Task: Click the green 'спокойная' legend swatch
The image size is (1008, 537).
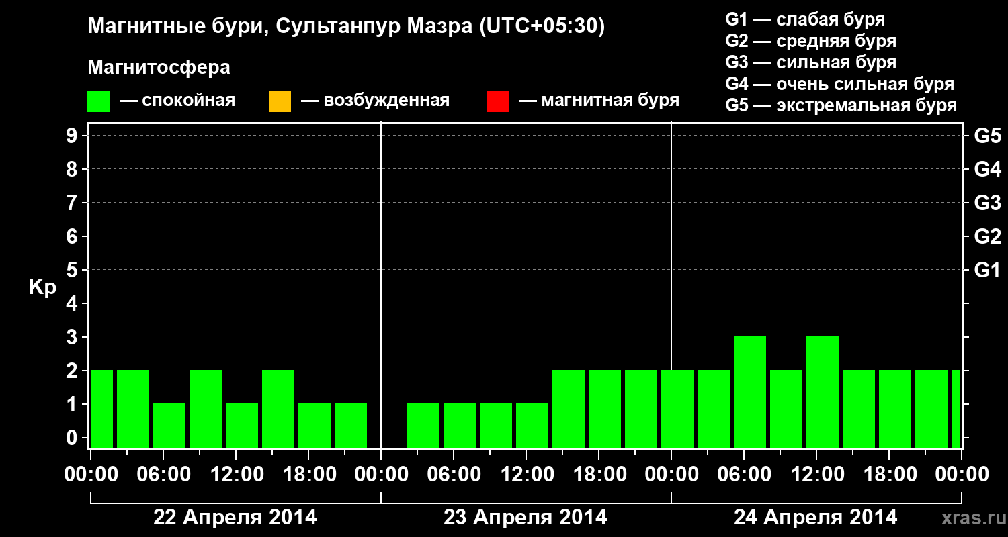Action: point(99,101)
